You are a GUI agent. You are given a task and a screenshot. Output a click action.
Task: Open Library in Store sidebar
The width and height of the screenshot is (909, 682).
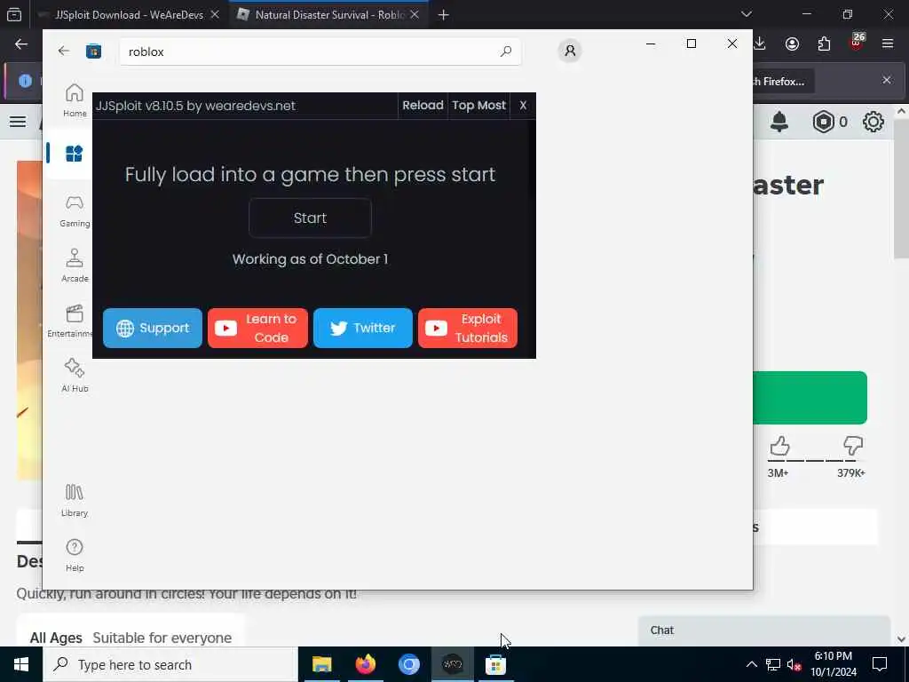pos(75,500)
